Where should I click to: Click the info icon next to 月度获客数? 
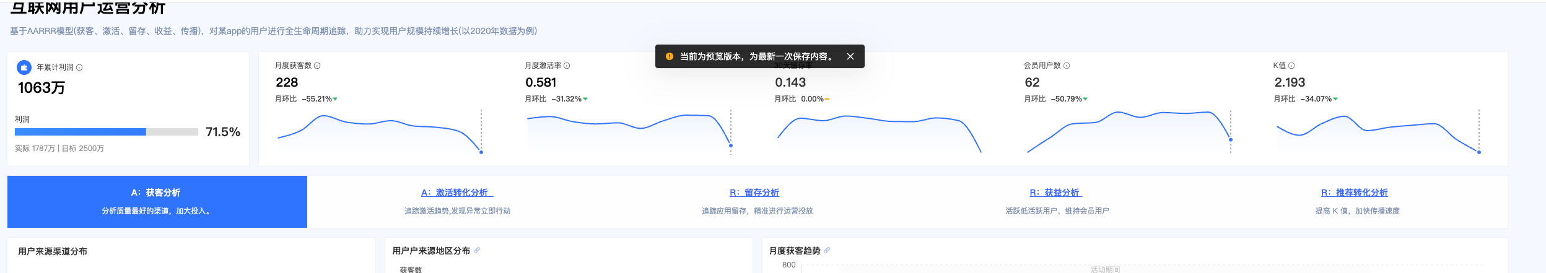coord(317,66)
